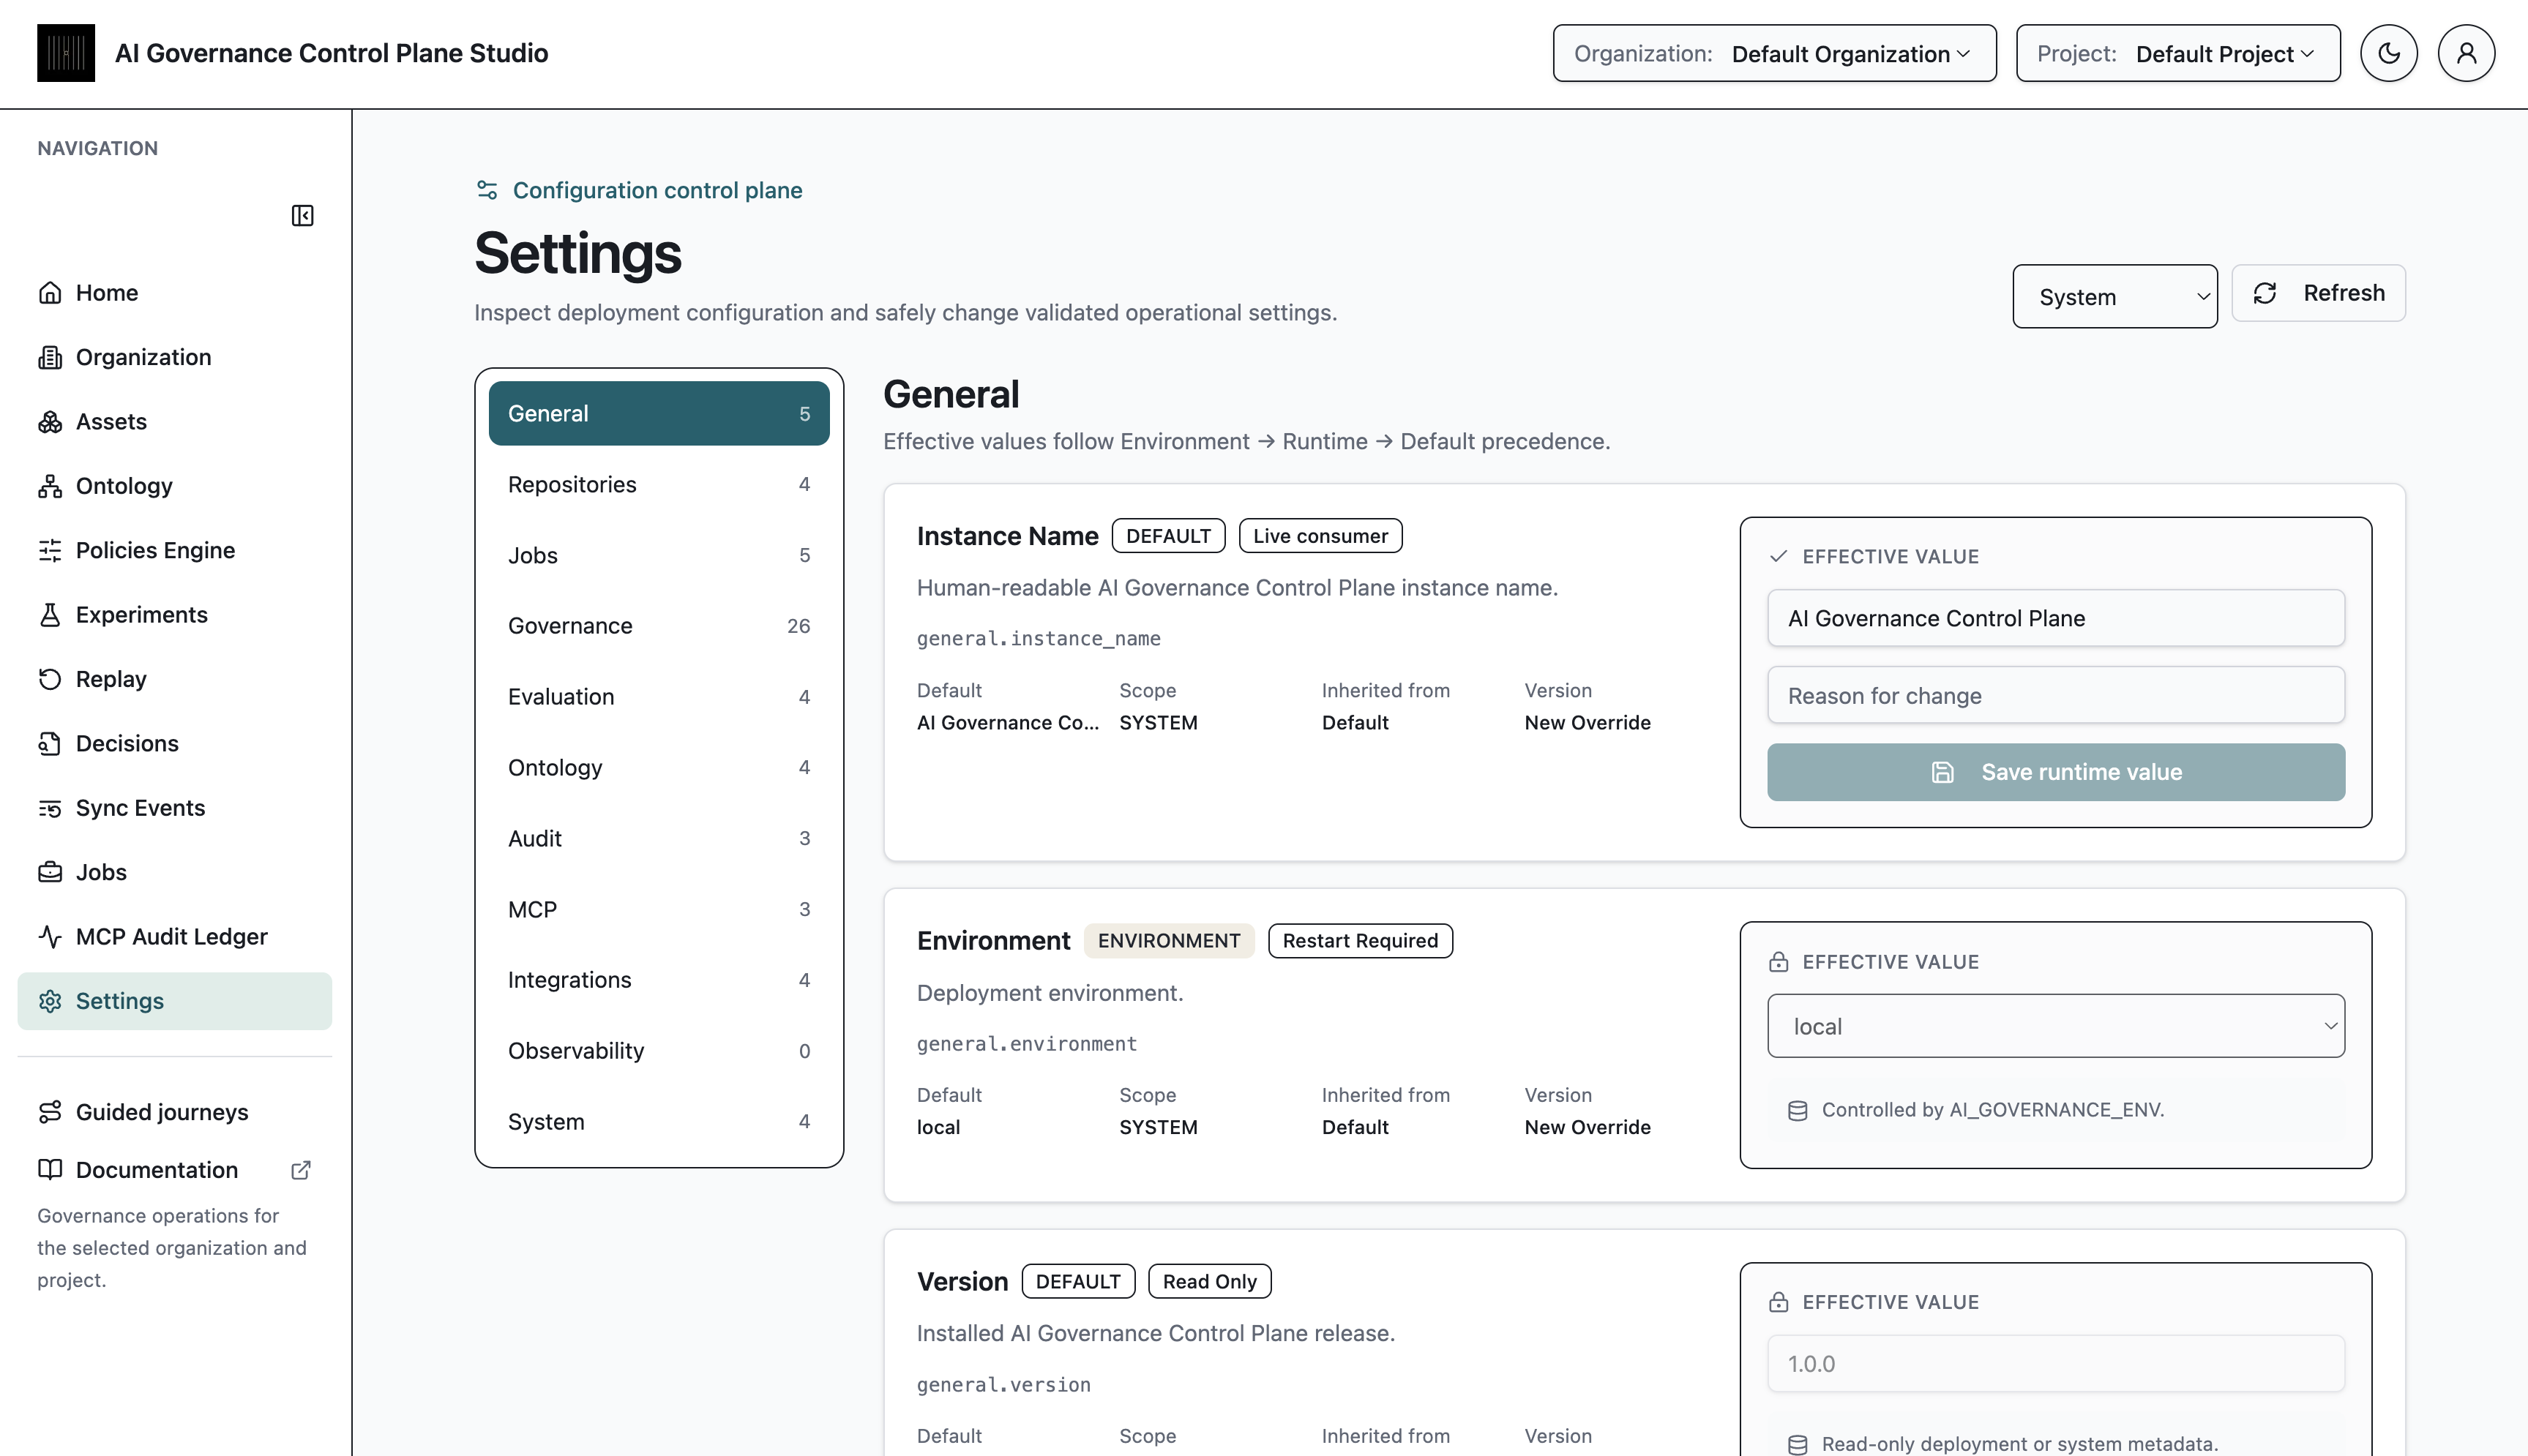Click the Jobs briefcase icon in sidebar
This screenshot has height=1456, width=2528.
pos(50,872)
